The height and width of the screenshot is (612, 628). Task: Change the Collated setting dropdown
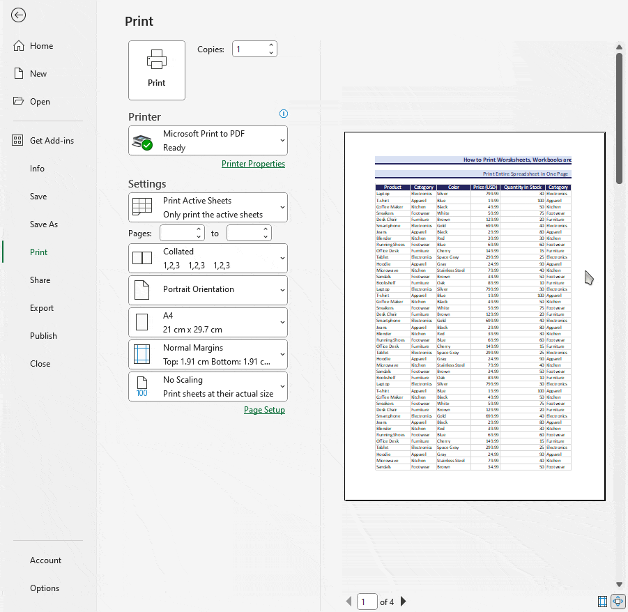coord(207,258)
